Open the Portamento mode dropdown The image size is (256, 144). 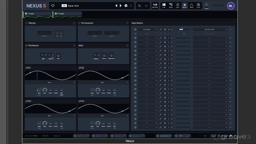click(x=95, y=33)
